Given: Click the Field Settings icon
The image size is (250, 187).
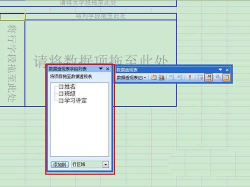Looking at the screenshot, I should tap(217, 77).
